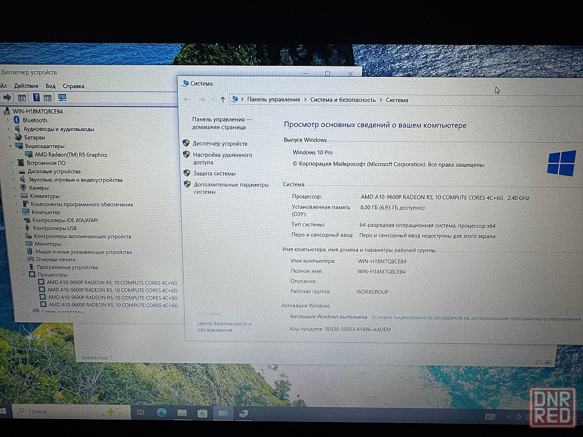This screenshot has width=583, height=437.
Task: Expand the Дисковые устройства node
Action: point(13,171)
